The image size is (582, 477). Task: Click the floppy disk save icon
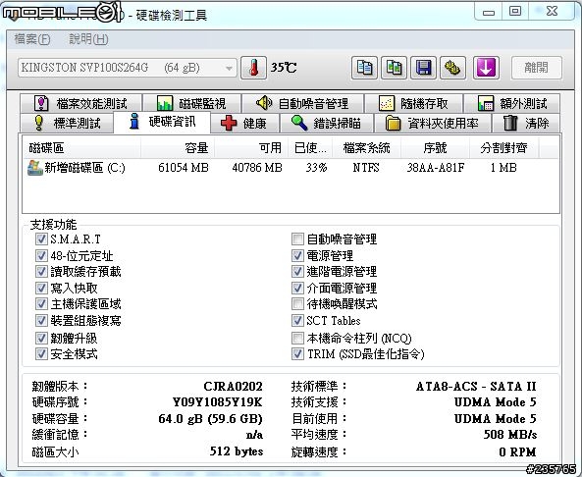tap(424, 68)
